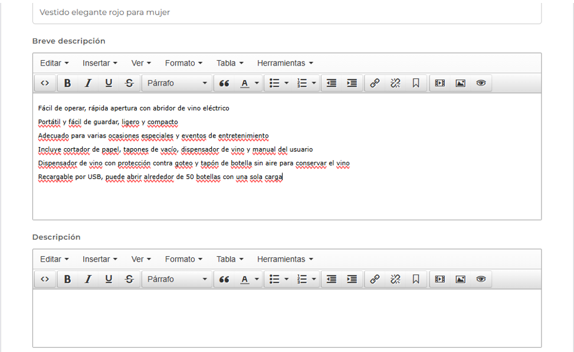The height and width of the screenshot is (352, 574).
Task: Toggle italic in Descripción editor
Action: click(88, 279)
